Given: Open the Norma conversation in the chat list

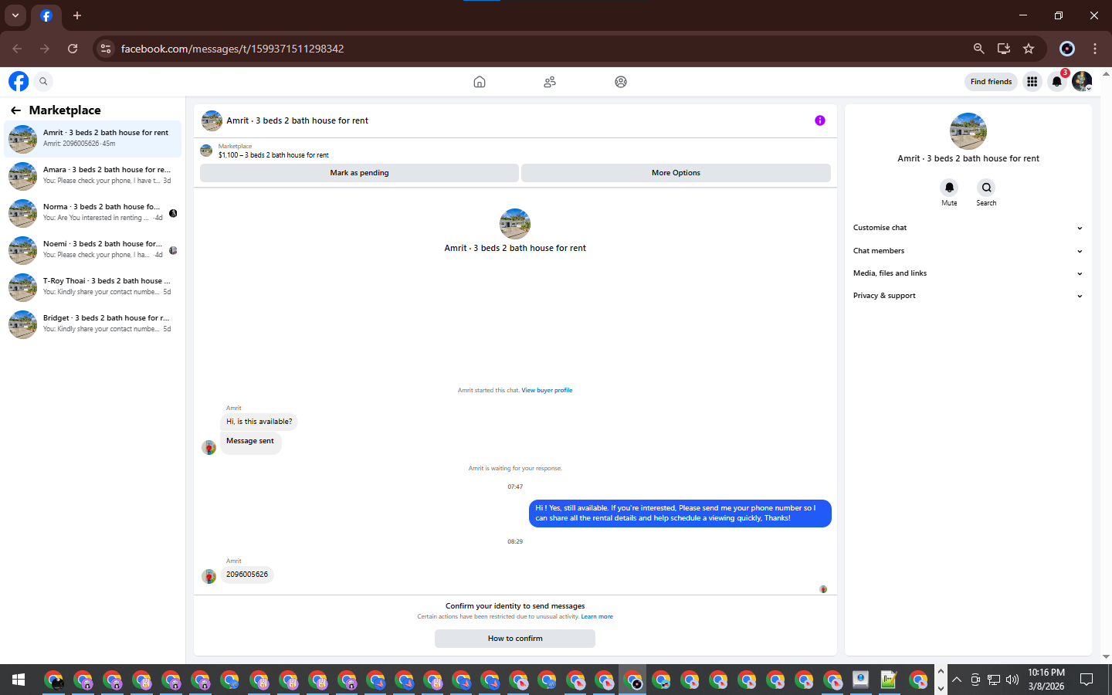Looking at the screenshot, I should pyautogui.click(x=93, y=213).
